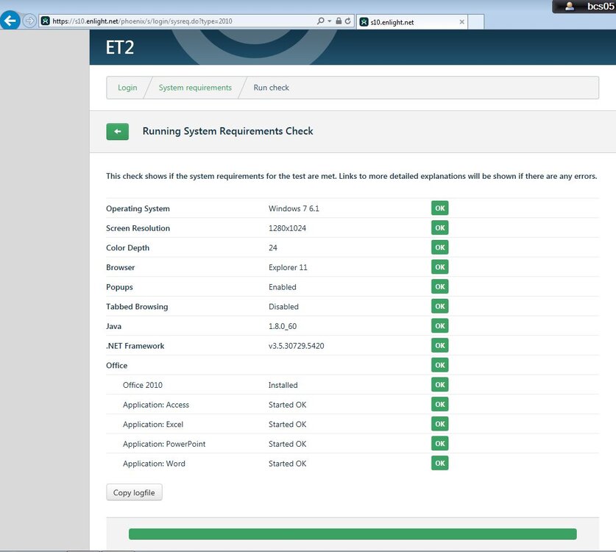This screenshot has width=616, height=552.
Task: Click the OK badge for Browser
Action: click(439, 267)
